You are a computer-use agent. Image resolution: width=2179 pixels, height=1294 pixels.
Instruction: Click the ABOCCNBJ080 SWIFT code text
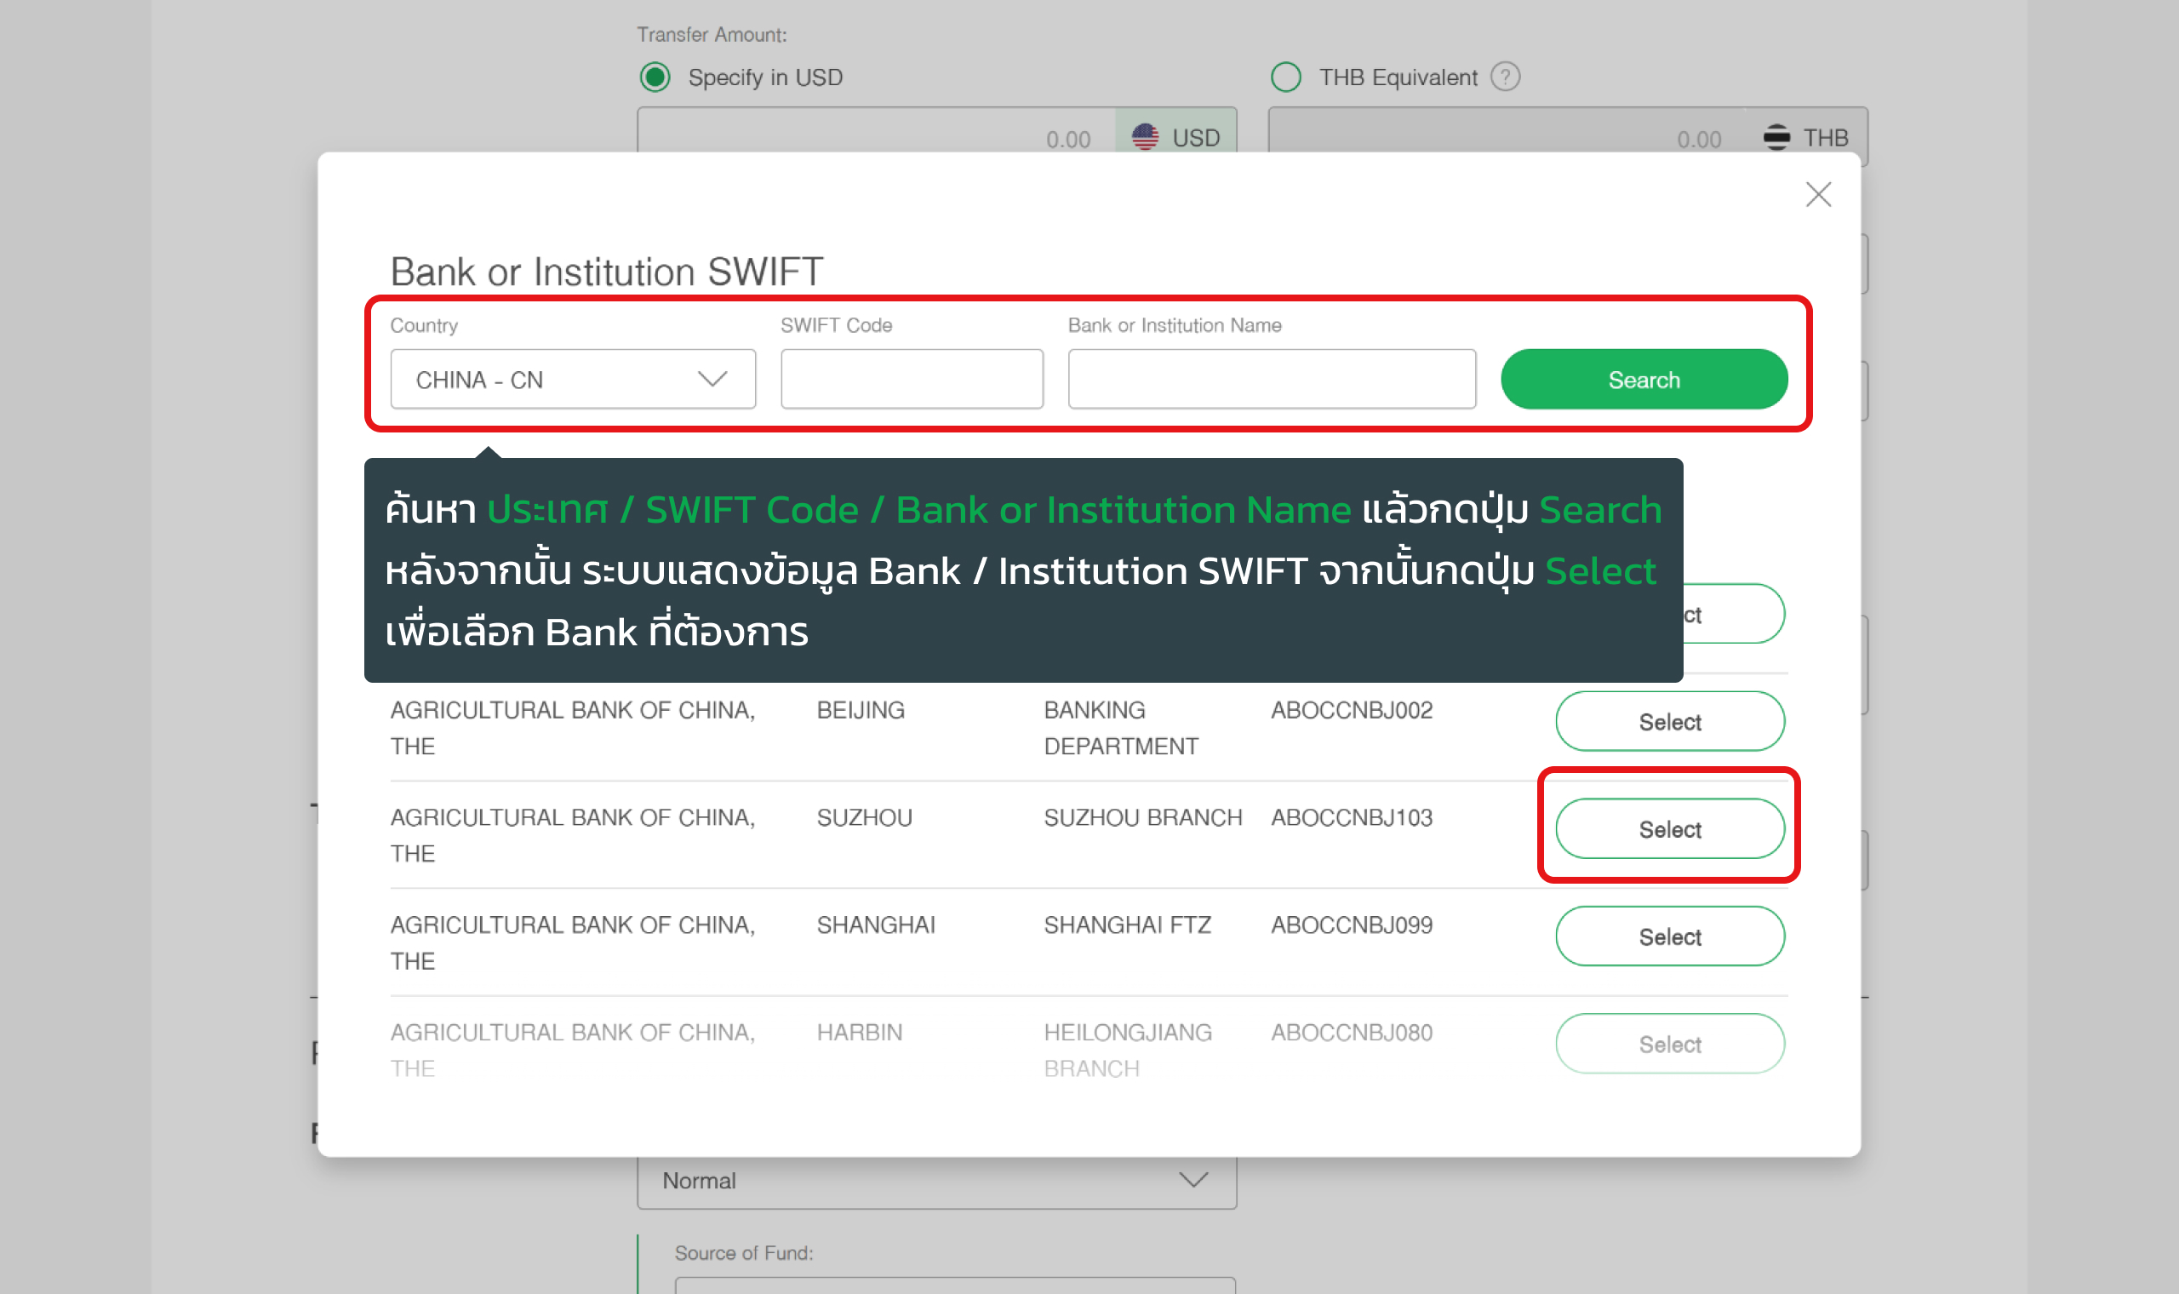1351,1033
